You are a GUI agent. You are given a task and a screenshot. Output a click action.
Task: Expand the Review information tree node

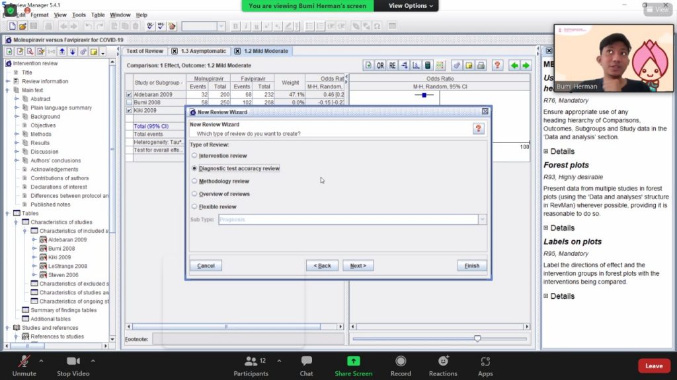click(x=7, y=81)
